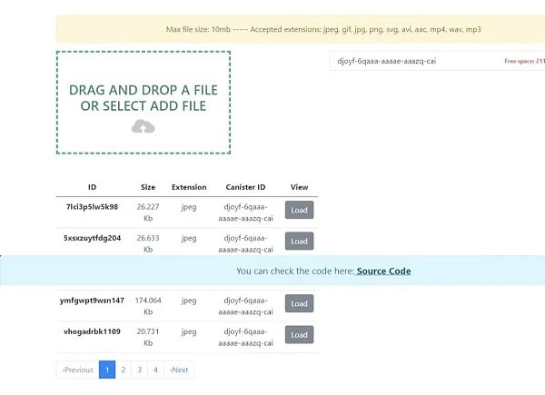This screenshot has height=395, width=545.
Task: Click the Canister ID column header
Action: 245,187
